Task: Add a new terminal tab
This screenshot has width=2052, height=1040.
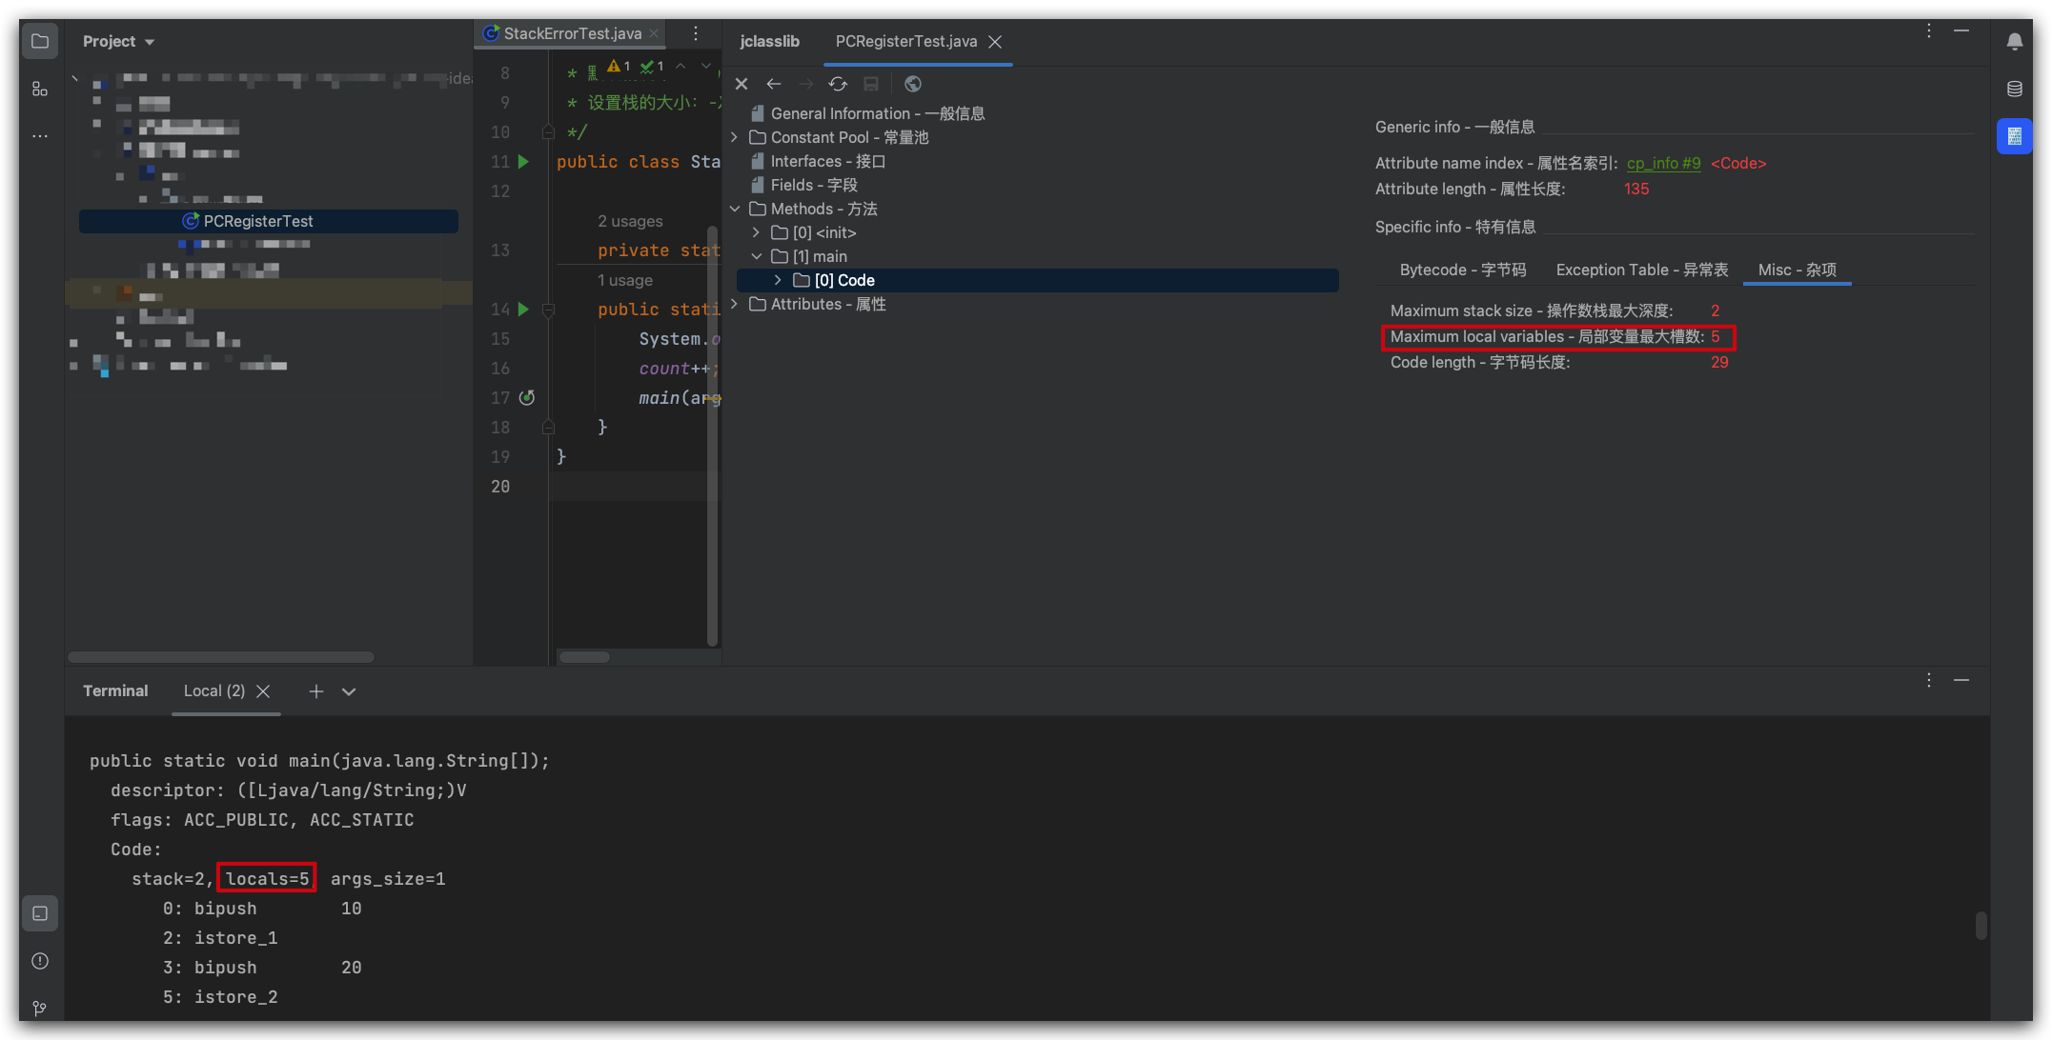Action: (316, 691)
